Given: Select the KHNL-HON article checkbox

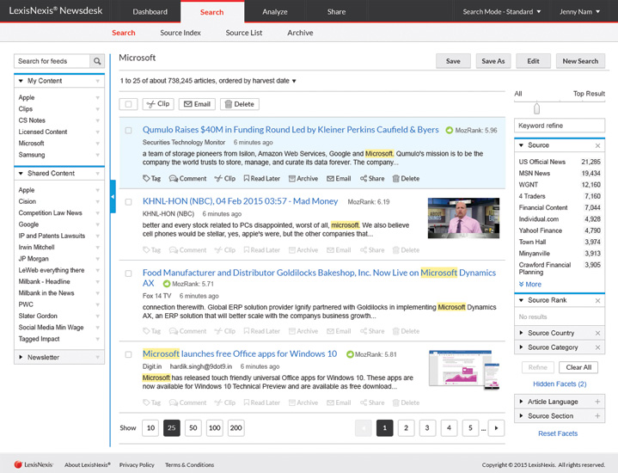Looking at the screenshot, I should (129, 202).
